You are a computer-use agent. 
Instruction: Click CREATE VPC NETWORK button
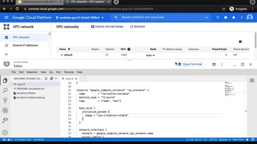[x=107, y=27]
